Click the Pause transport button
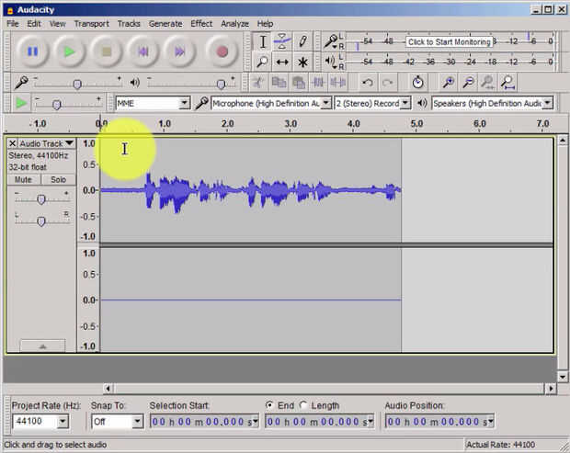 [33, 51]
